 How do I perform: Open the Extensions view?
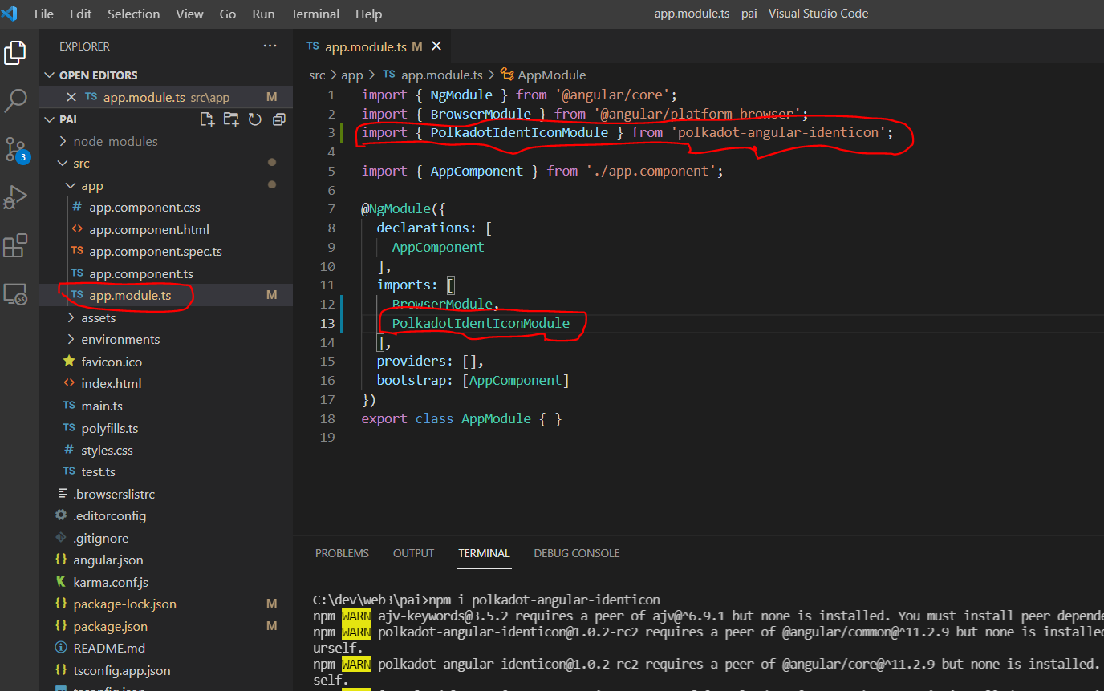(x=15, y=245)
